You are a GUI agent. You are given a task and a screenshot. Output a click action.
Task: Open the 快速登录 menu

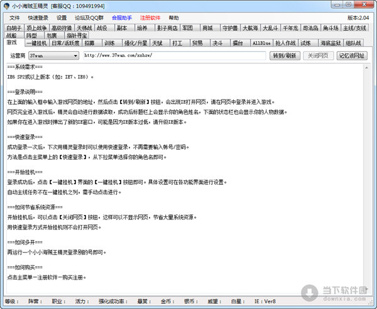click(38, 18)
